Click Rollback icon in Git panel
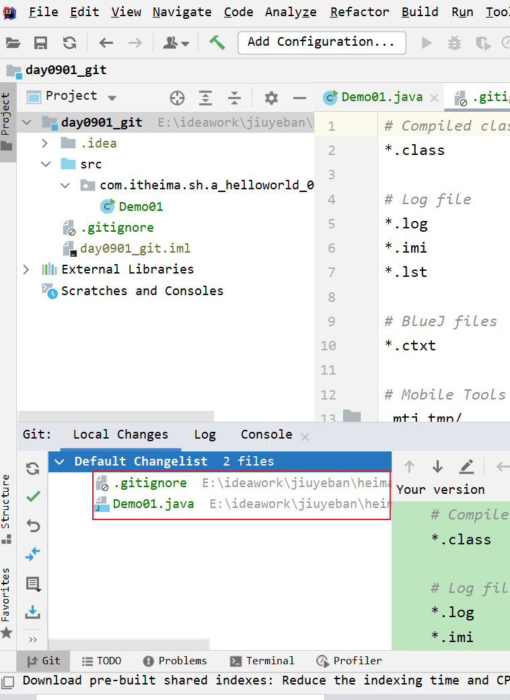 point(33,526)
